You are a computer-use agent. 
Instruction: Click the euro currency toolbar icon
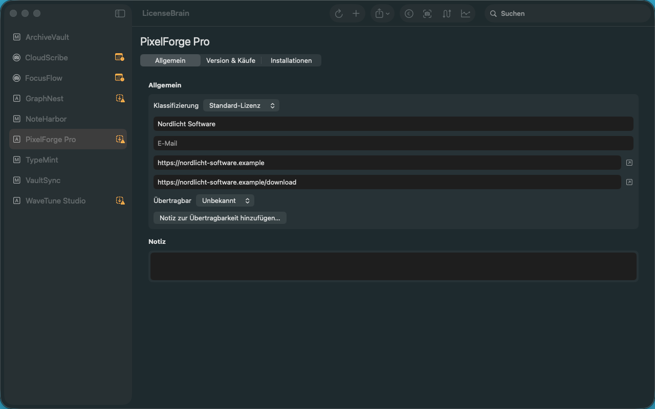pyautogui.click(x=409, y=14)
